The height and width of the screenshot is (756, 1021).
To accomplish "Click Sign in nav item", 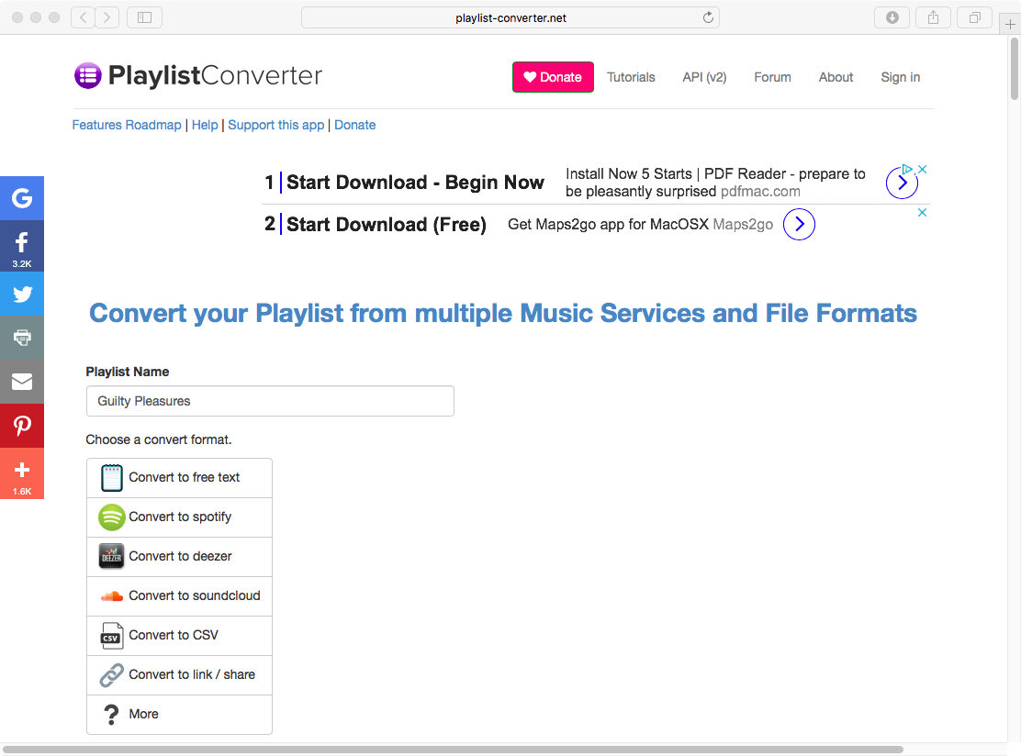I will (x=900, y=77).
